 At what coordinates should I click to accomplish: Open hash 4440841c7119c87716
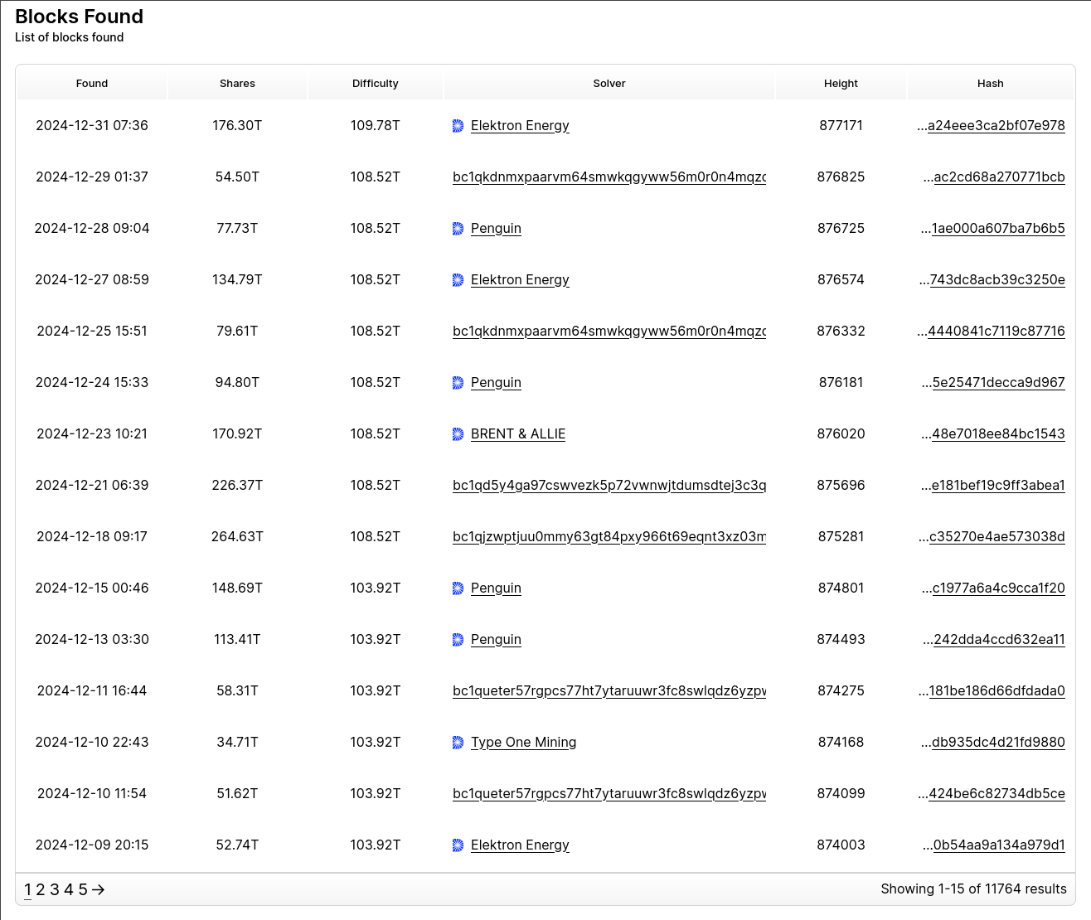(x=996, y=332)
